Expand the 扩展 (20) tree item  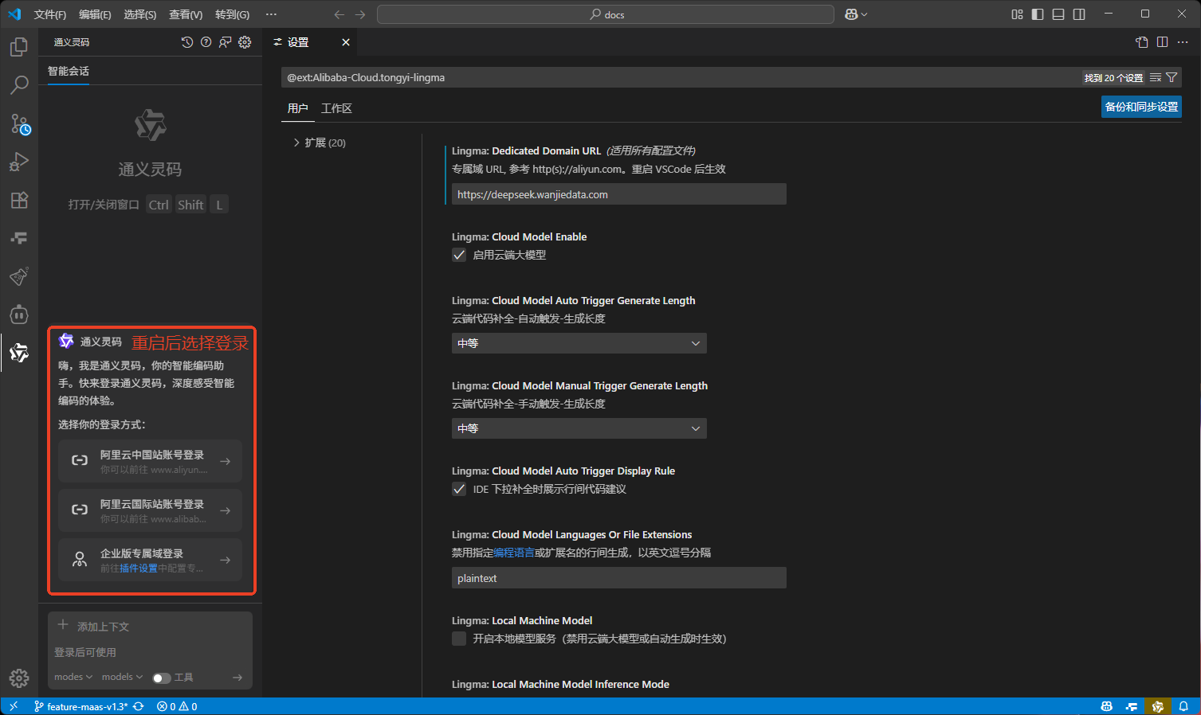pyautogui.click(x=319, y=143)
